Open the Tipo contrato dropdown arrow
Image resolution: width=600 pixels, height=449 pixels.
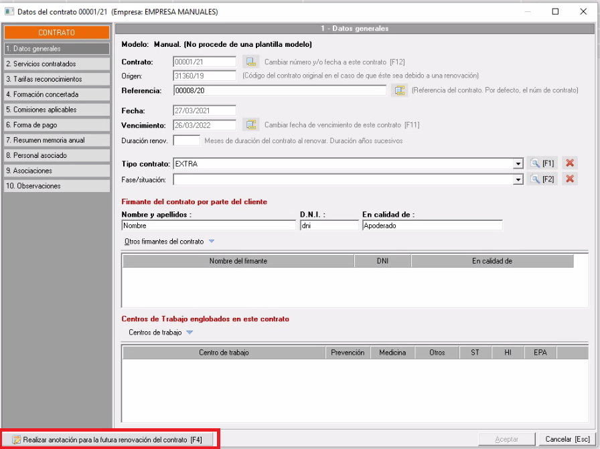pos(518,164)
